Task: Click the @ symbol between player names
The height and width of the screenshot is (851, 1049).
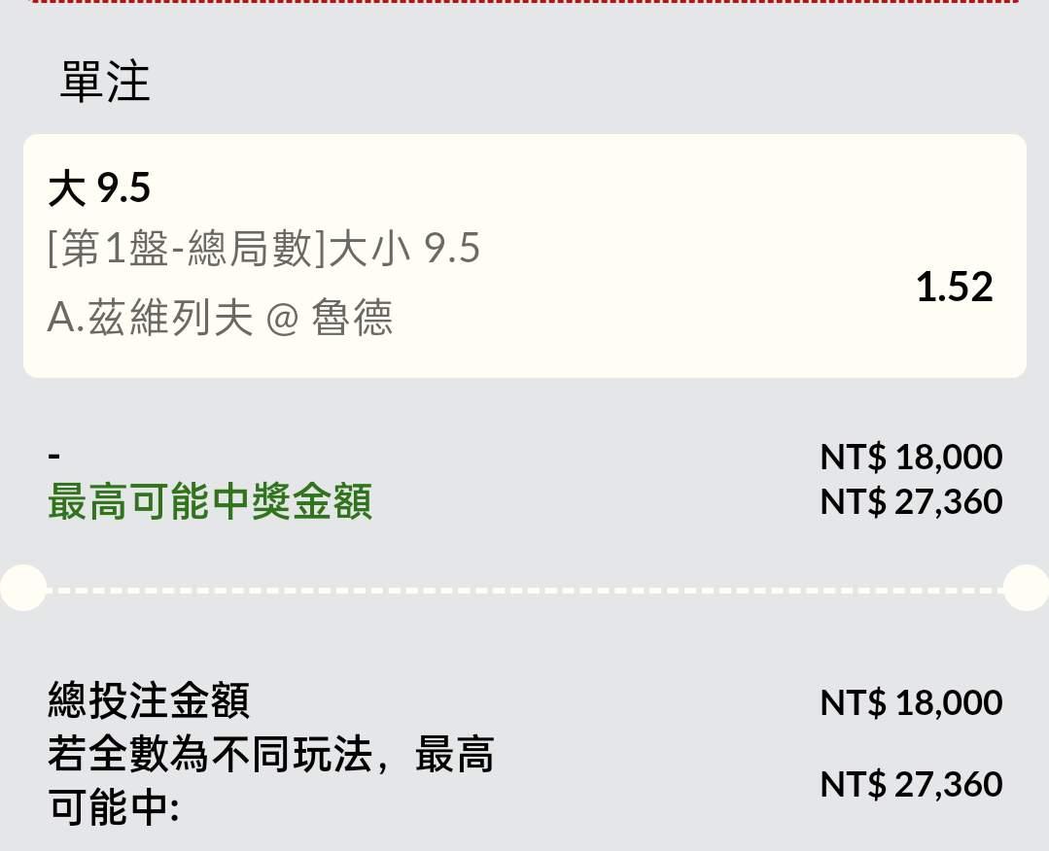Action: pyautogui.click(x=281, y=319)
